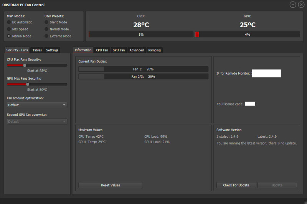Viewport: 307px width, 204px height.
Task: Click Check For Update button
Action: coord(236,185)
